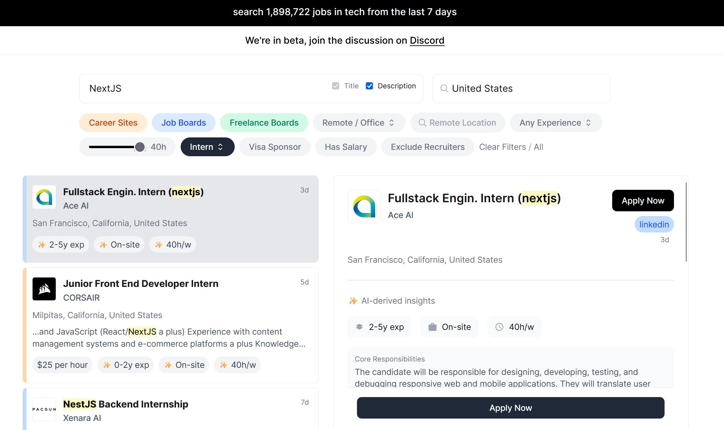Viewport: 724px width, 430px height.
Task: Click the sparkle icon on CORSAIR's 0-2y exp tag
Action: tap(107, 365)
